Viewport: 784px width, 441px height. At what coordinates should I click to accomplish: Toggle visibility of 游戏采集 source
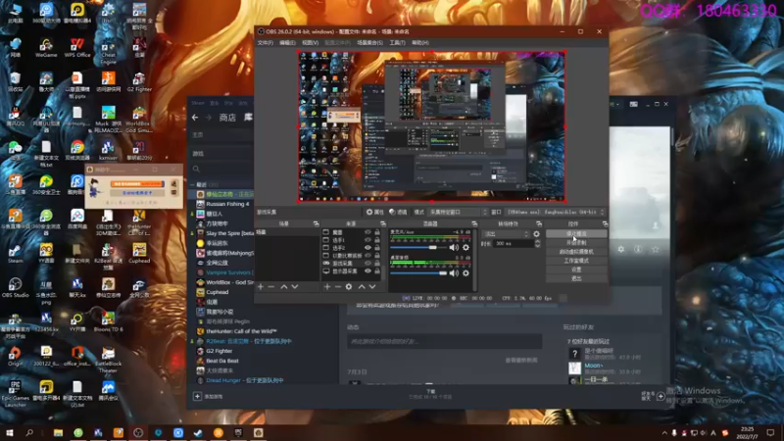click(x=368, y=263)
